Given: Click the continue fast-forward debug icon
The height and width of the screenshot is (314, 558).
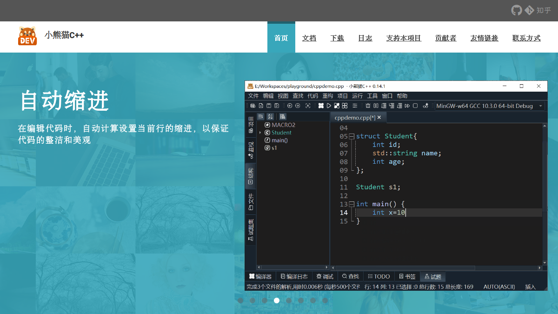Looking at the screenshot, I should click(407, 106).
